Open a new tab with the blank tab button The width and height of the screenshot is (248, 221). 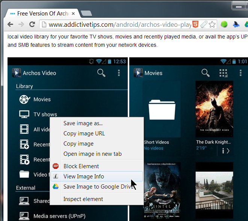86,13
